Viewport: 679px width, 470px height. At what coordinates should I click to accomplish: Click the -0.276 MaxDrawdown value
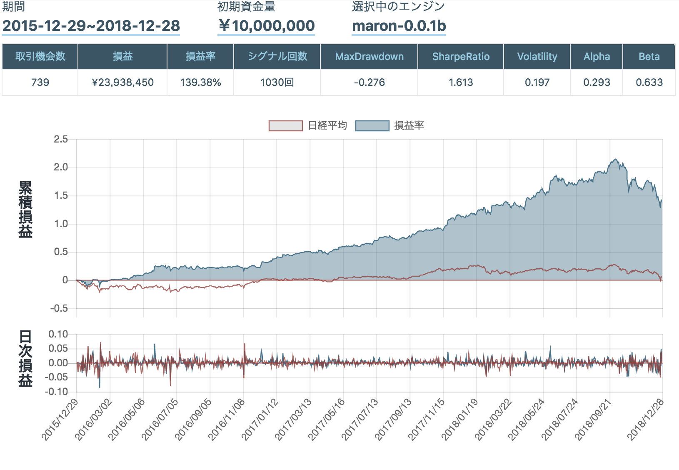[369, 82]
